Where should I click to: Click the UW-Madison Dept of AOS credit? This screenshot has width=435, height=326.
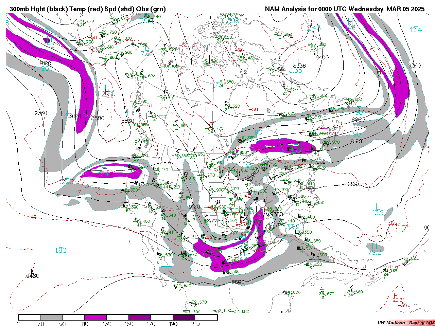(x=406, y=323)
